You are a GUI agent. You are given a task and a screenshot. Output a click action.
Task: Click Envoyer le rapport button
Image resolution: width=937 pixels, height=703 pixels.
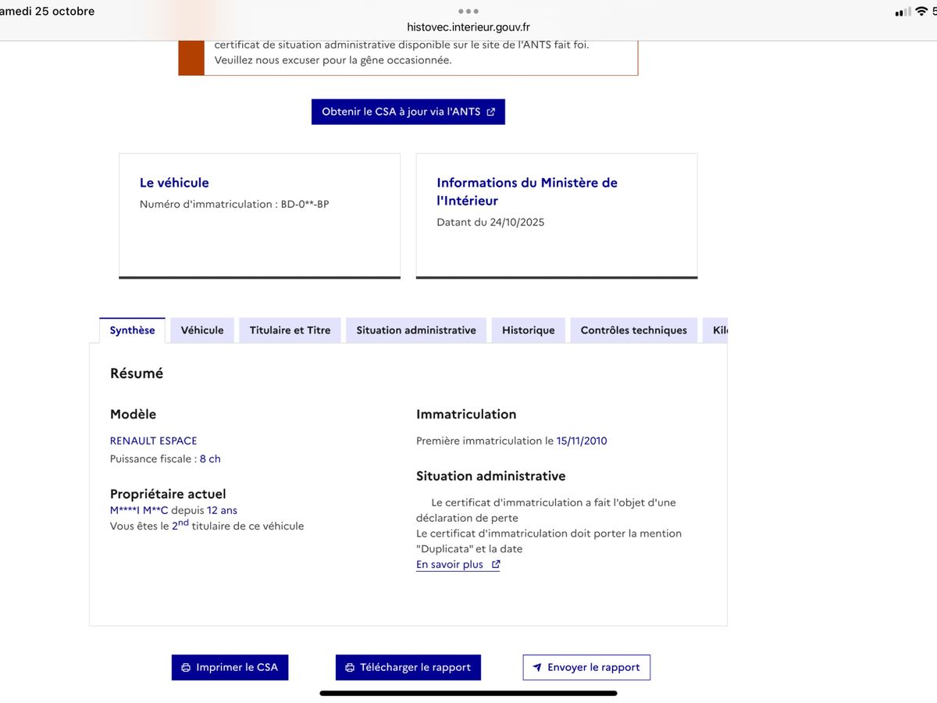pos(586,667)
